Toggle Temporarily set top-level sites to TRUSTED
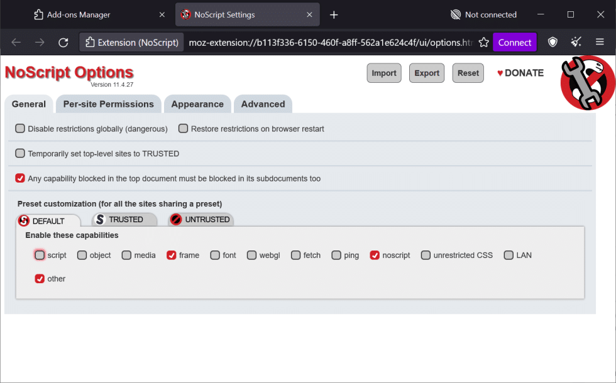The image size is (616, 383). 20,153
